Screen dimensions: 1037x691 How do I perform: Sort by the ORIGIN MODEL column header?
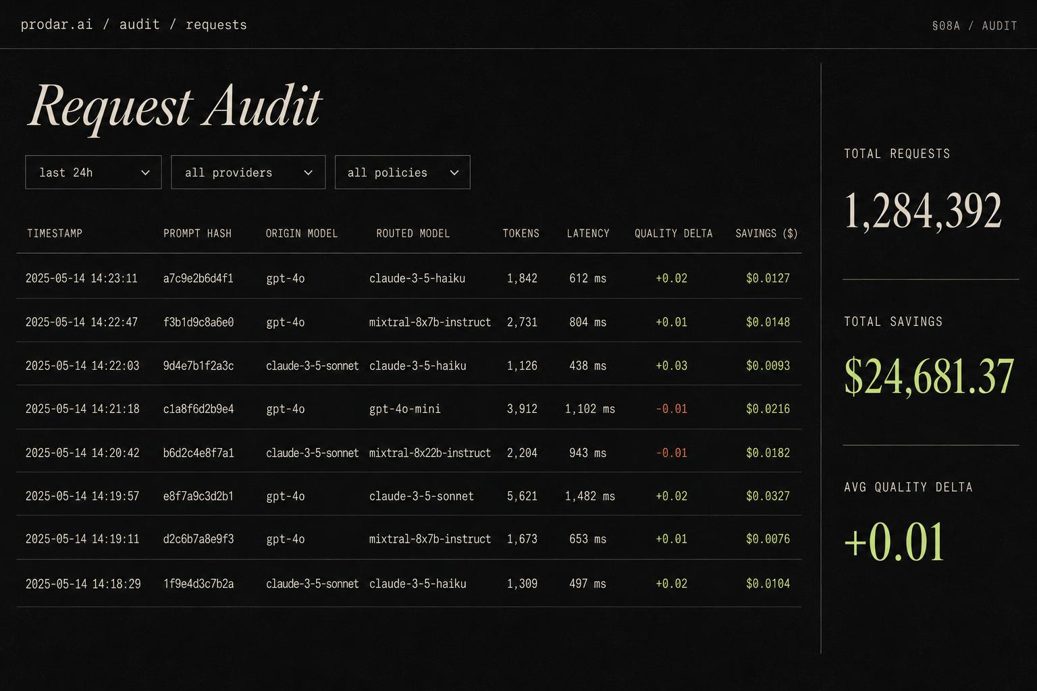(x=301, y=233)
